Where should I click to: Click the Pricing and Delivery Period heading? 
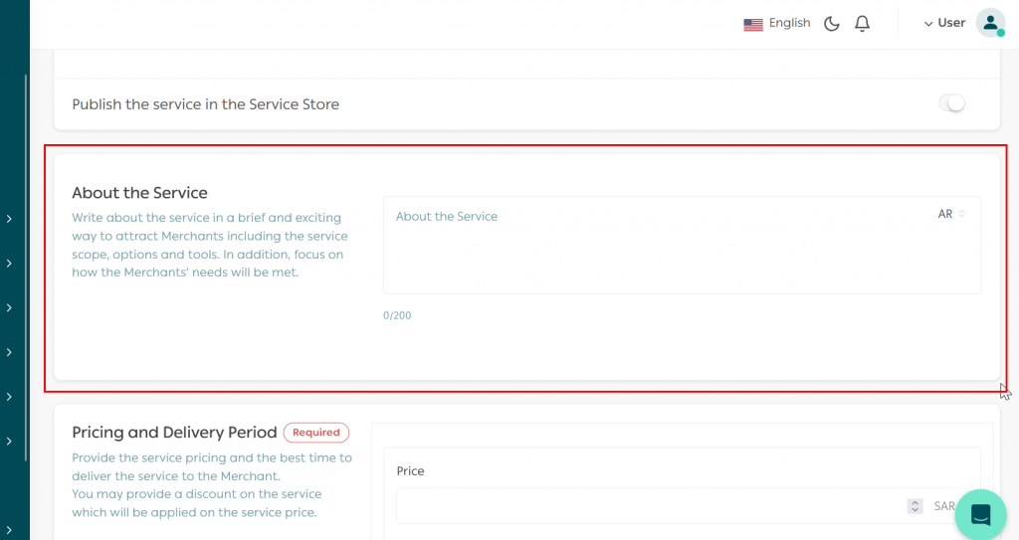[x=174, y=433]
